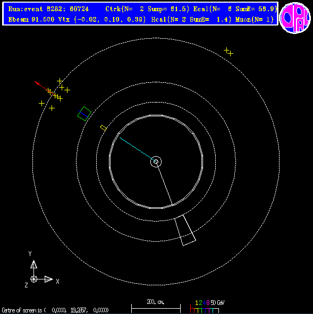Click the Z axis circle marker
The height and width of the screenshot is (314, 313).
tap(33, 279)
